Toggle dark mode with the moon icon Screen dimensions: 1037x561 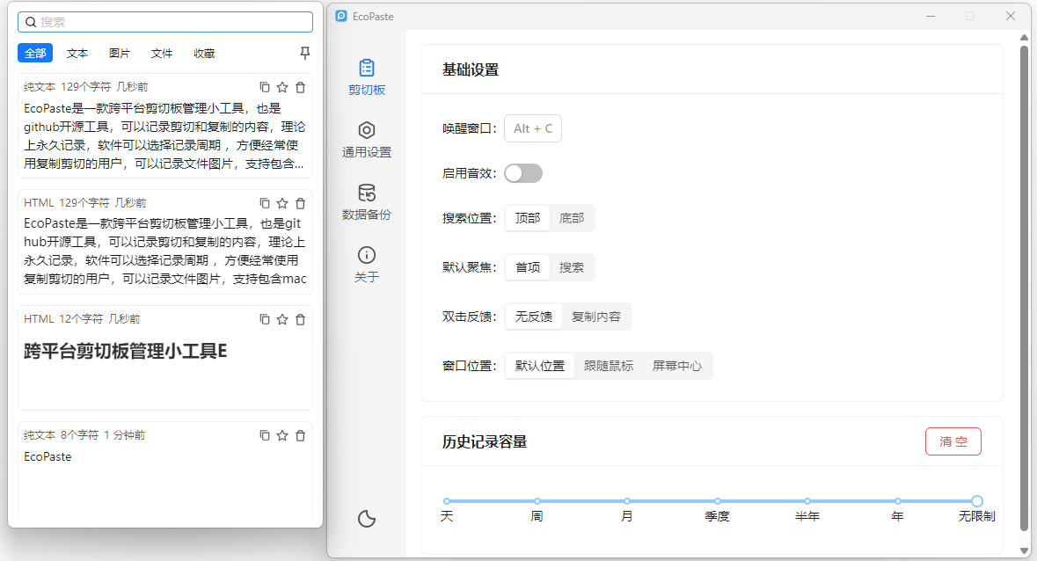pyautogui.click(x=367, y=519)
